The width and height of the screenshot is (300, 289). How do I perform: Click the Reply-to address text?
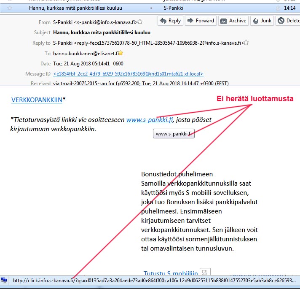[148, 43]
